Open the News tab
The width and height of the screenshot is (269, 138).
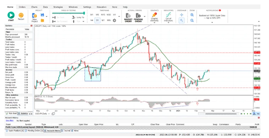click(75, 131)
